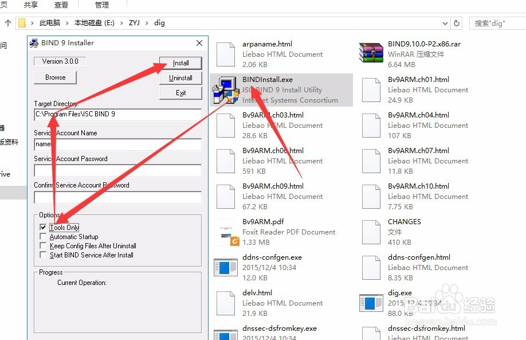Image resolution: width=526 pixels, height=340 pixels.
Task: Expand the chevron after 此电脑 breadcrumb
Action: coord(67,23)
